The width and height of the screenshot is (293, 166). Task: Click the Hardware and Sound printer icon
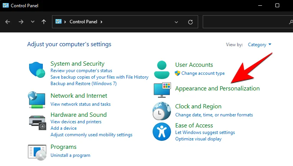point(37,122)
